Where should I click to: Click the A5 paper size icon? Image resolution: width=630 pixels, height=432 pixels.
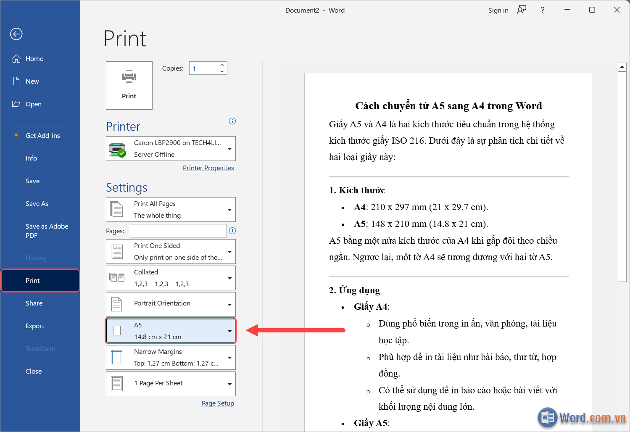tap(117, 331)
